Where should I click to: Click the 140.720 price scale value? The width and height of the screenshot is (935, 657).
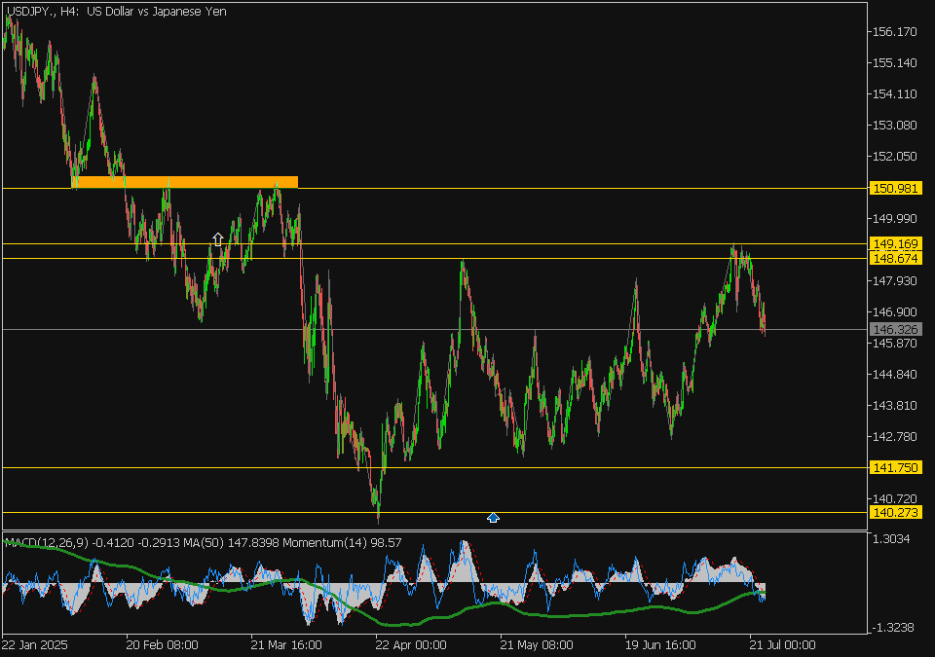click(x=894, y=498)
